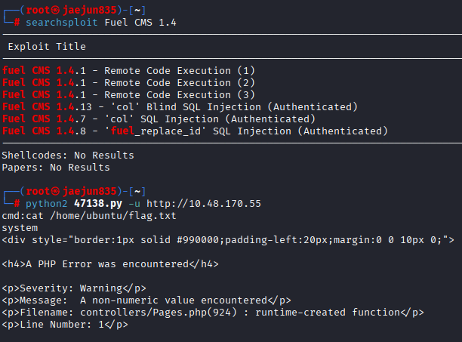The width and height of the screenshot is (462, 342).
Task: Click 'Shellcodes: No Results' line
Action: (68, 156)
